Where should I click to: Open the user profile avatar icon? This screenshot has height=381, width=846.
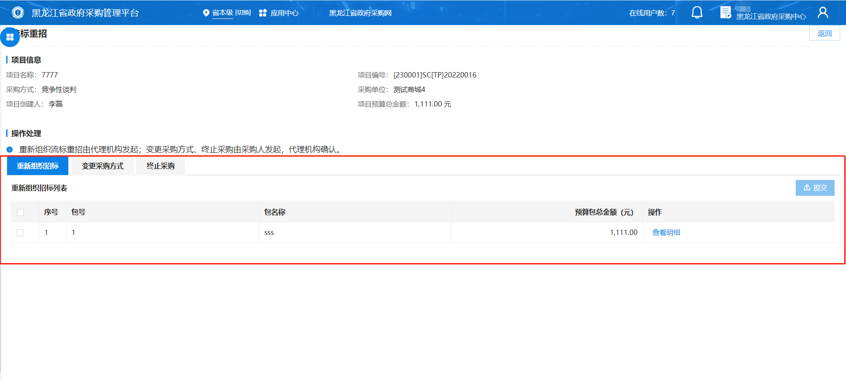pos(823,12)
